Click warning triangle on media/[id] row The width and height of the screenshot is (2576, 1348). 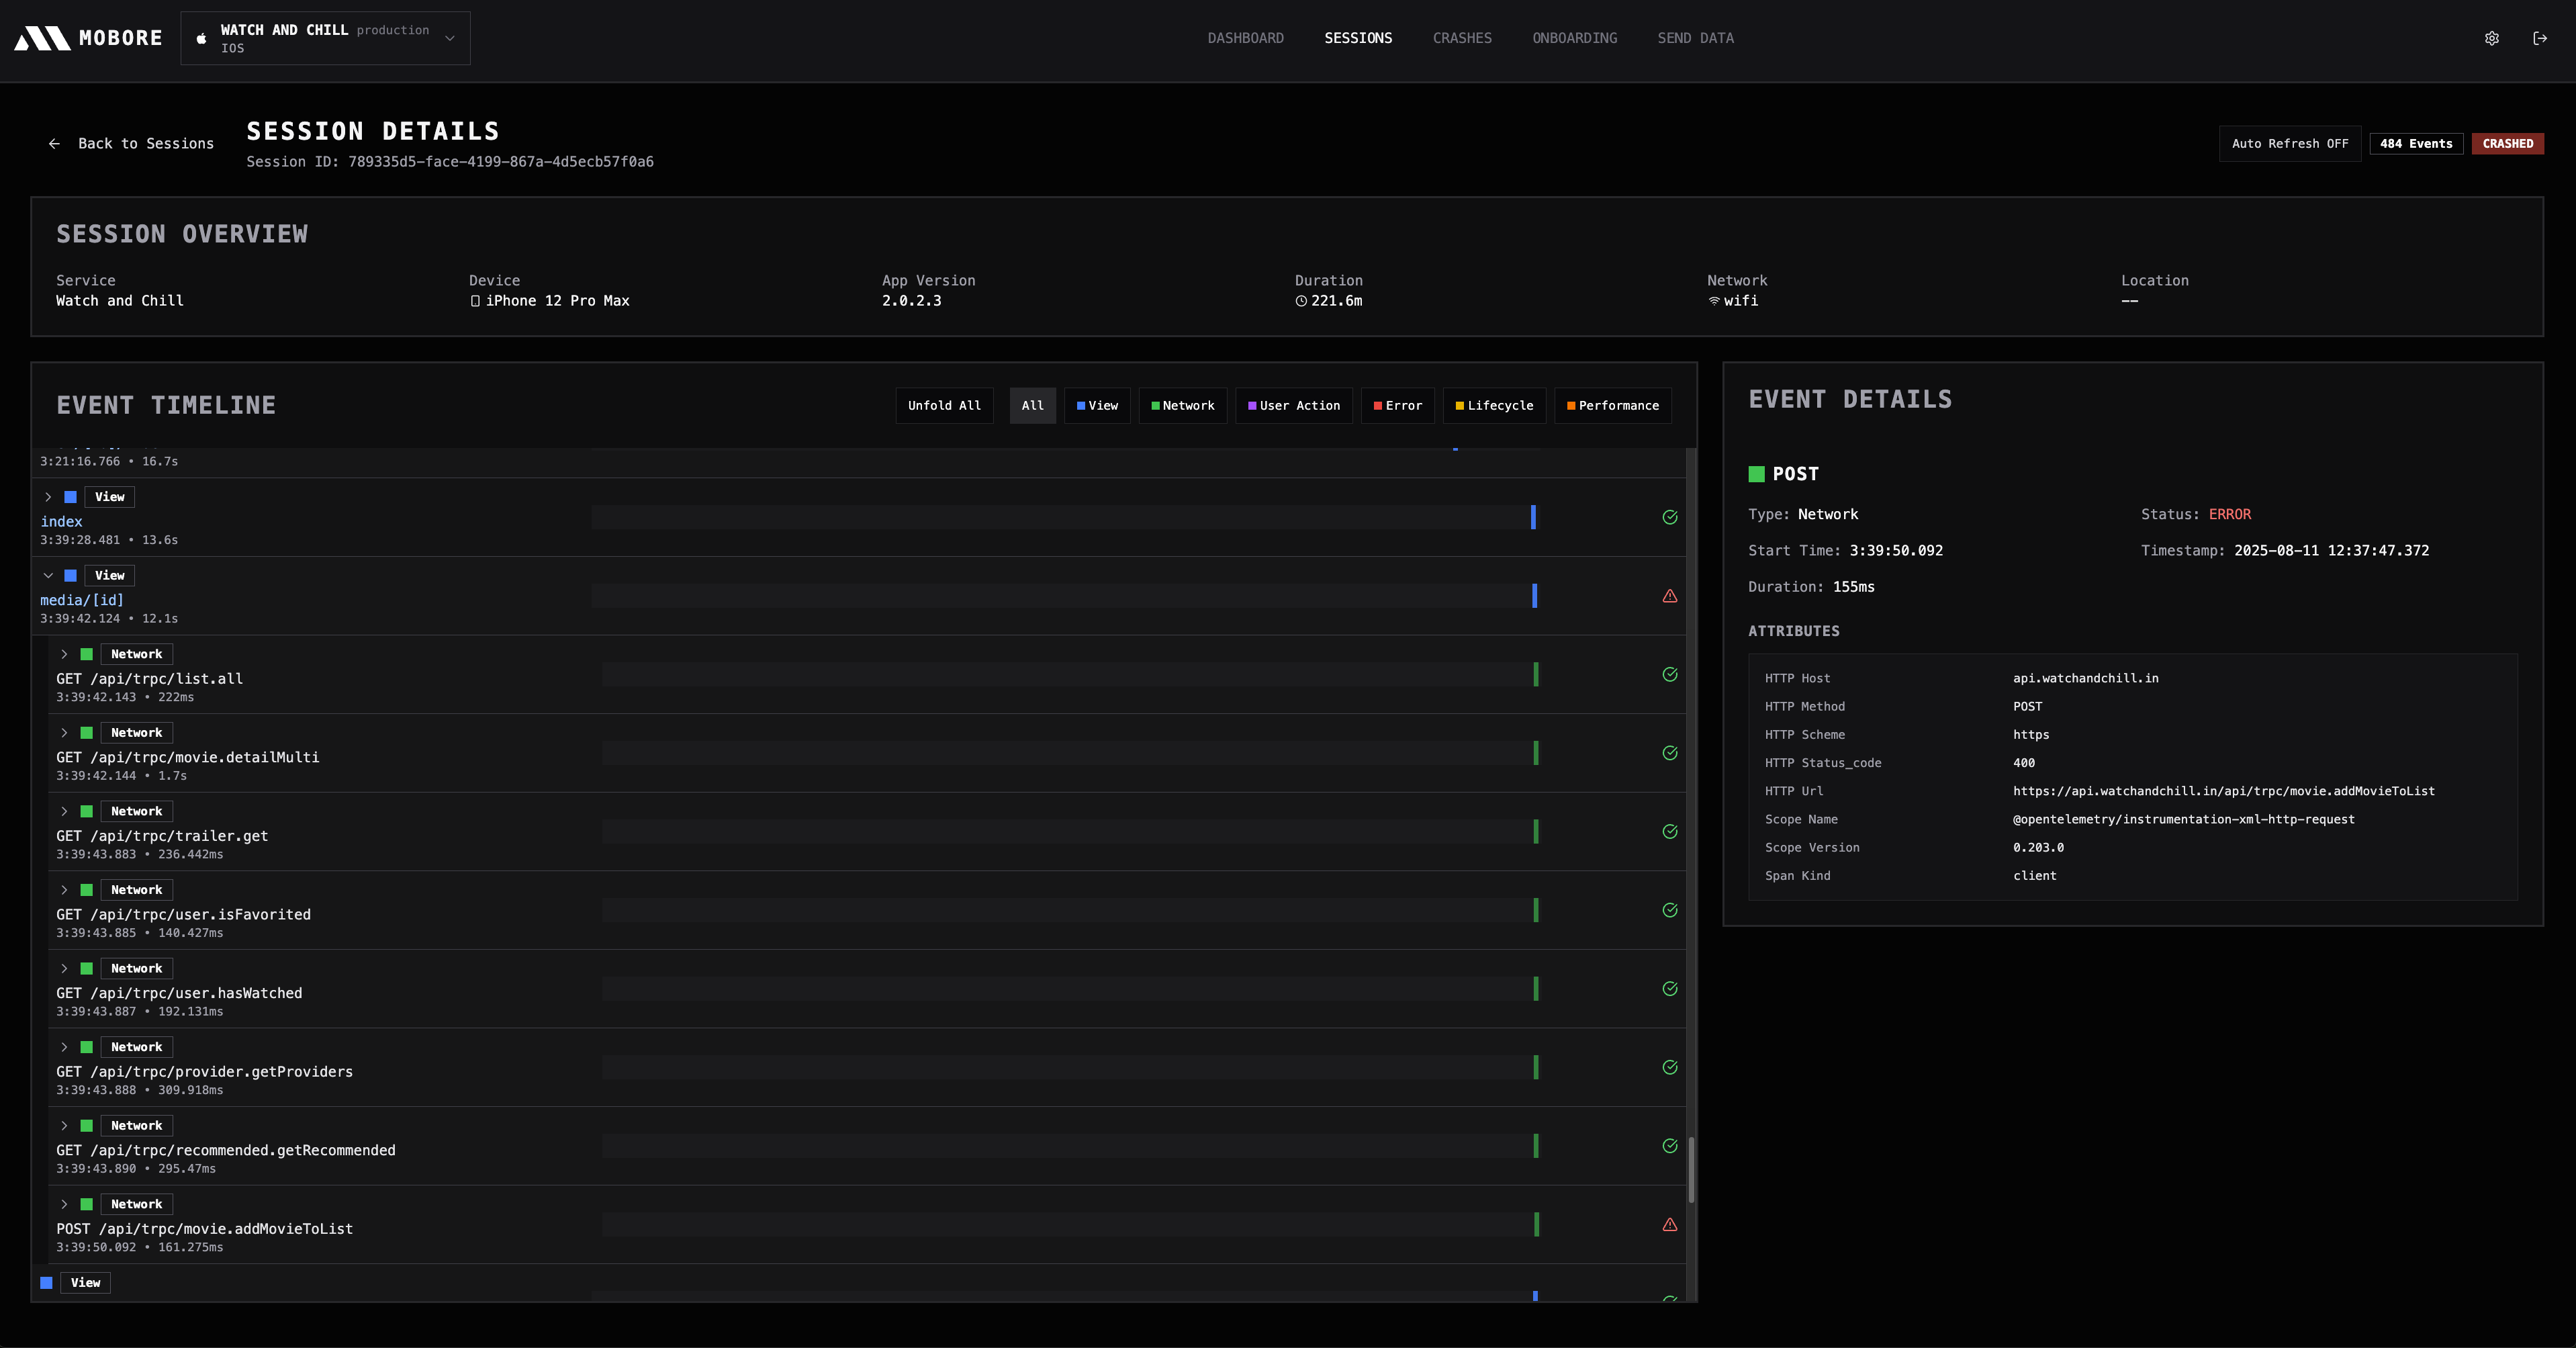1669,596
